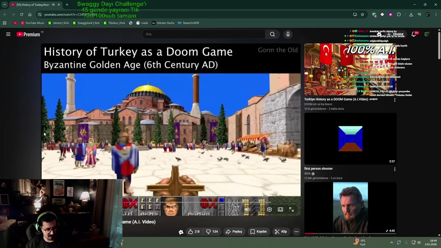Visit DOOM-ish ve Ka-Doom channel

(x=318, y=104)
